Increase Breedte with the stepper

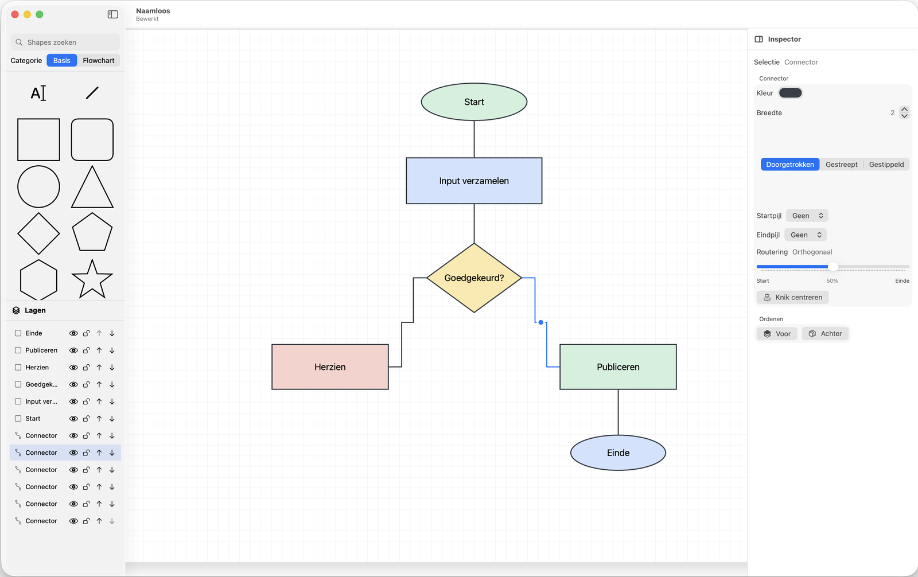coord(904,109)
